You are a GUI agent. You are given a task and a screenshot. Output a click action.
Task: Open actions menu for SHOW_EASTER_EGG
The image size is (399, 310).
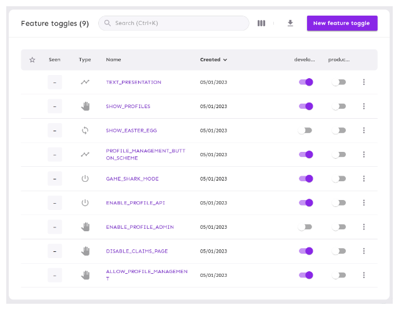click(x=364, y=130)
